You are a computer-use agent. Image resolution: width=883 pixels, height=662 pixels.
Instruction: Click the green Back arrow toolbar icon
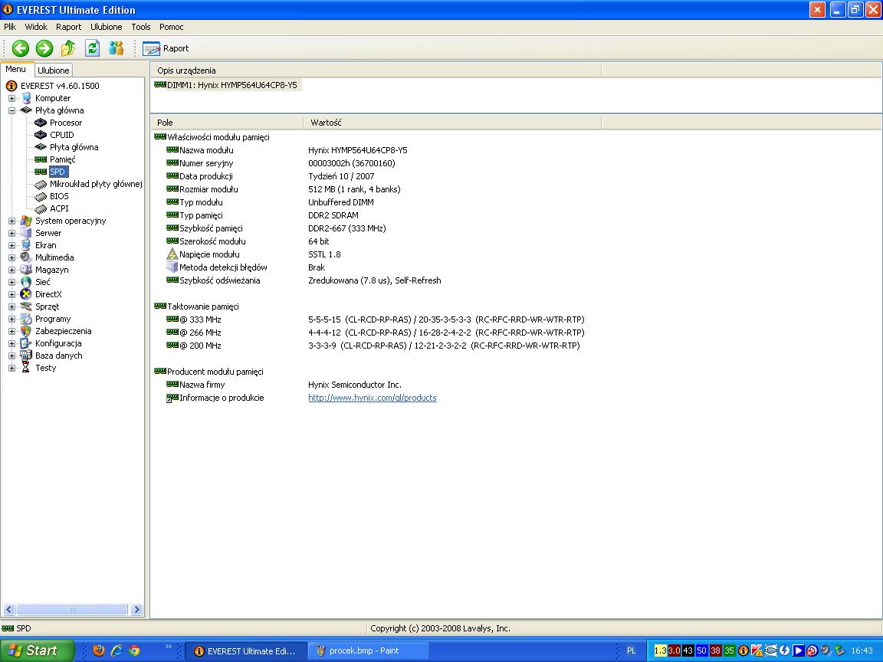[20, 48]
